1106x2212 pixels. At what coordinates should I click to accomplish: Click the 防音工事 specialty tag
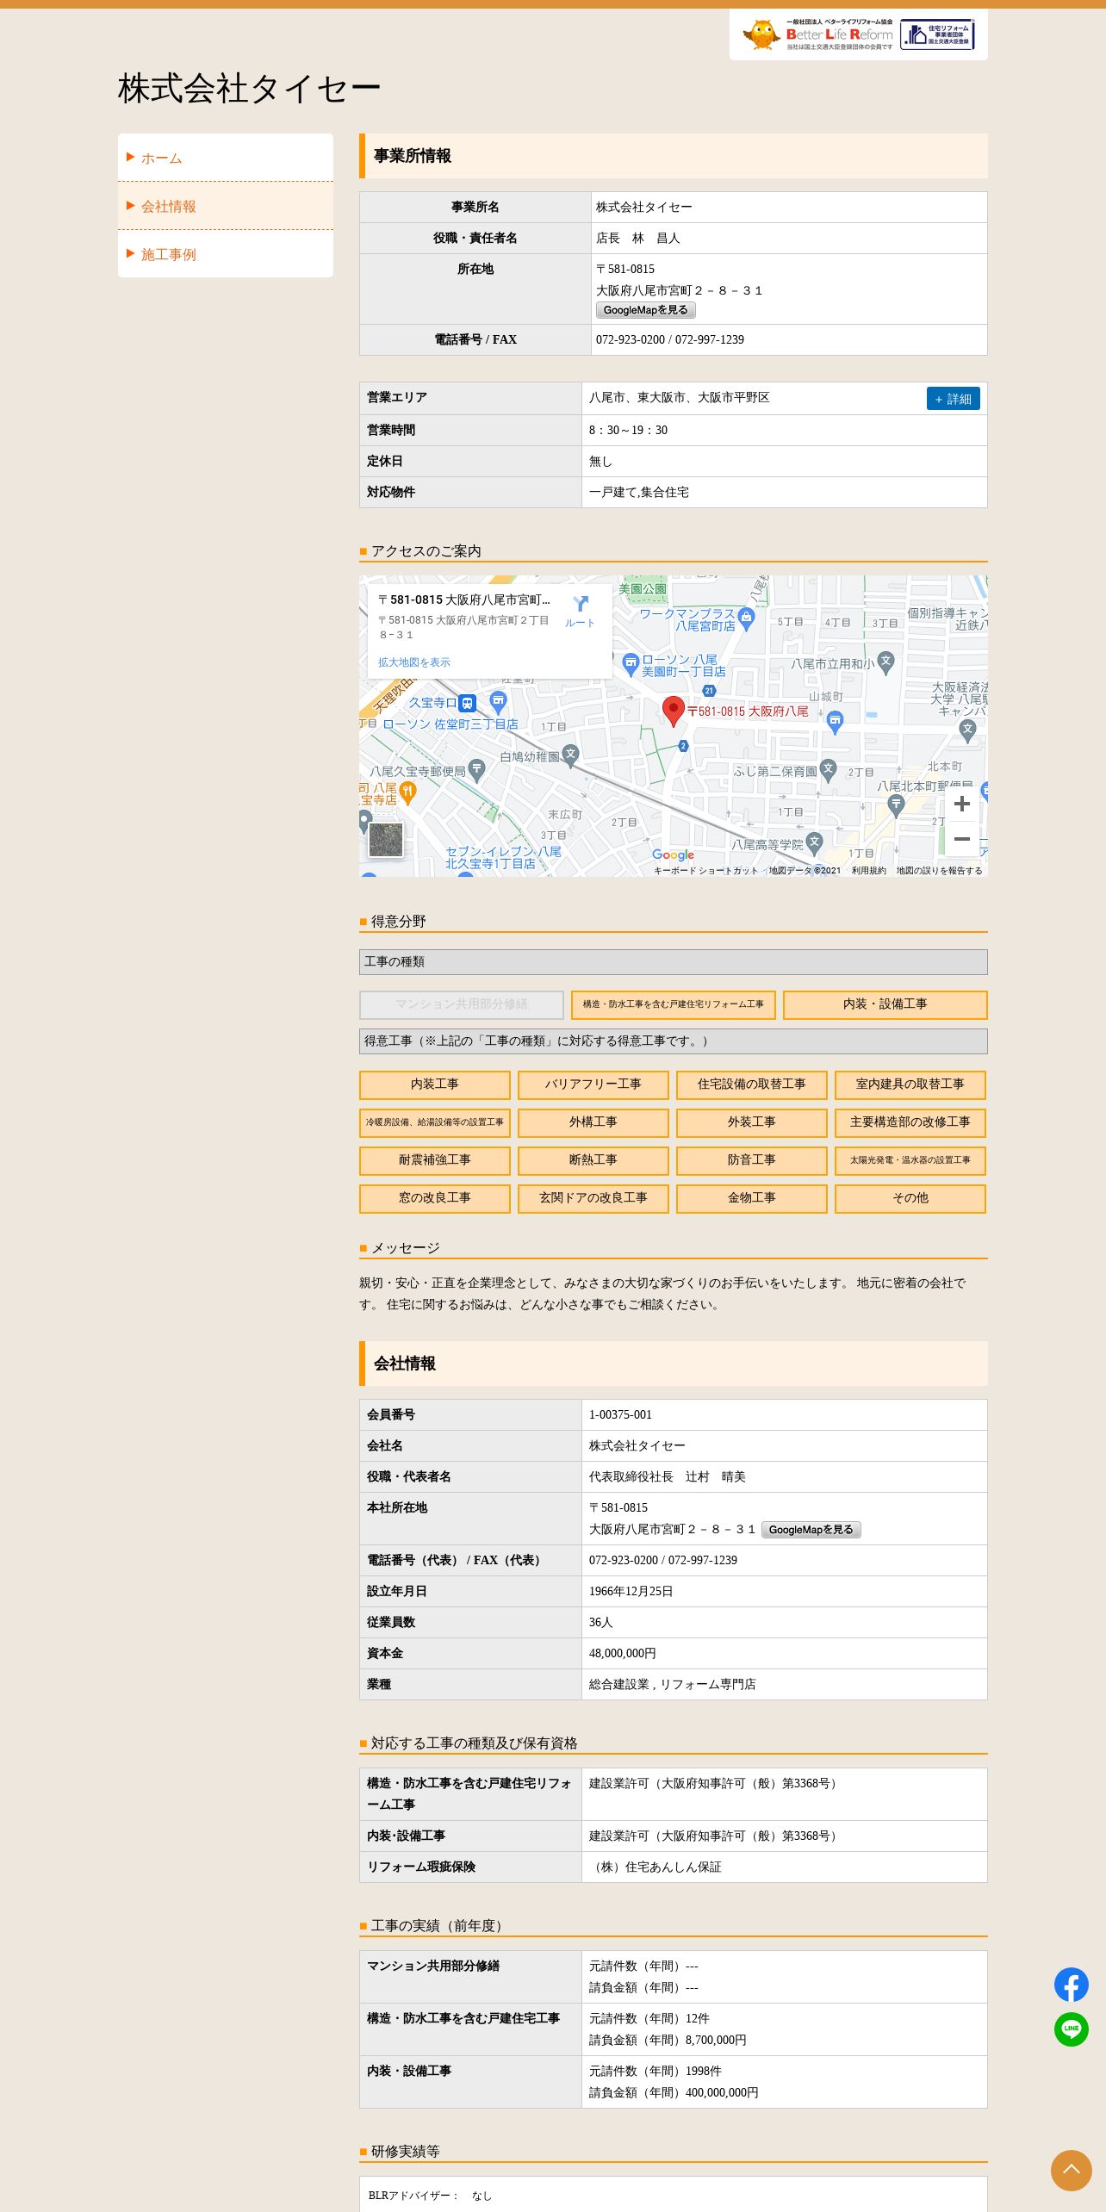[x=752, y=1160]
